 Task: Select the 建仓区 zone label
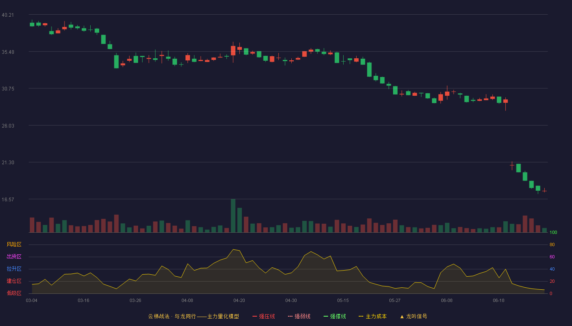[14, 281]
